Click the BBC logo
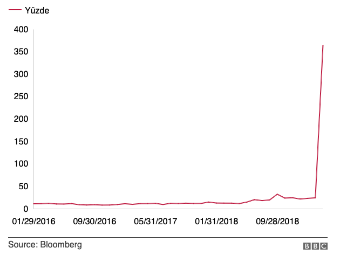 tap(316, 246)
